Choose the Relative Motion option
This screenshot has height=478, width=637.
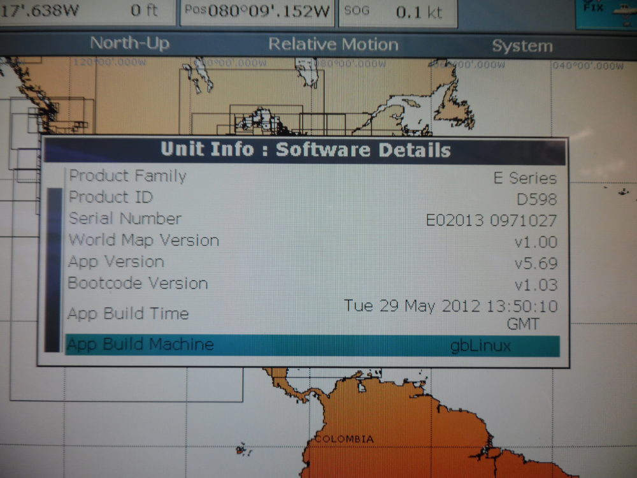click(333, 45)
